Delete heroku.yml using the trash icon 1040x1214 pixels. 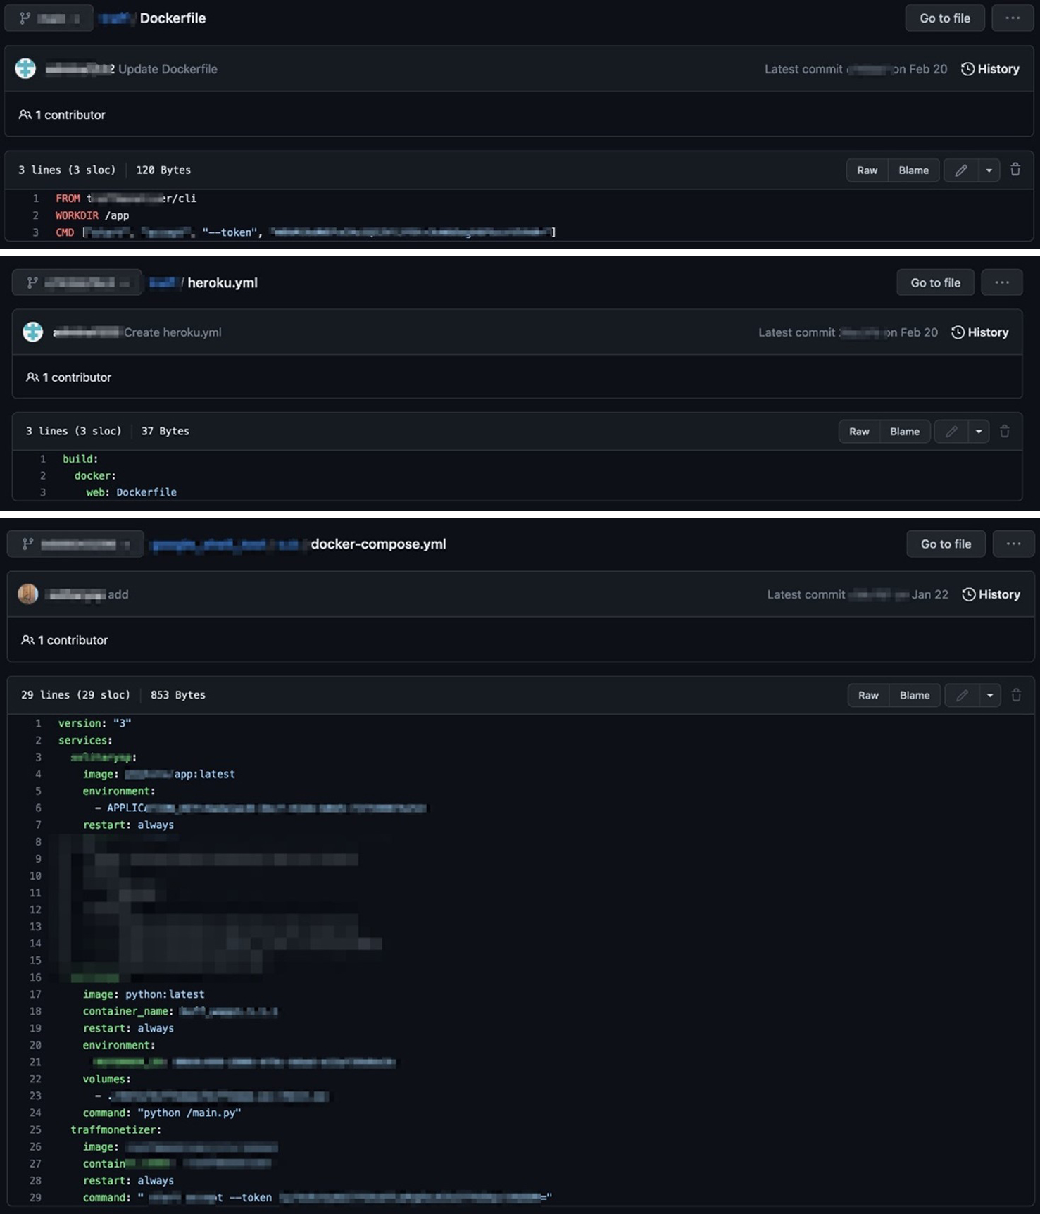point(1004,432)
